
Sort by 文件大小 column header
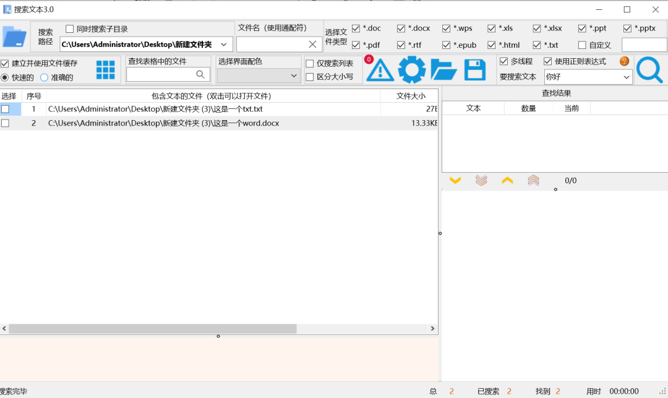tap(411, 96)
